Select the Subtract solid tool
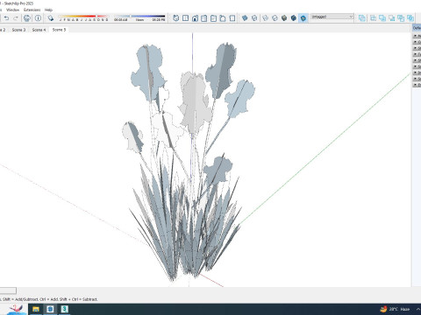This screenshot has height=315, width=421. click(x=392, y=18)
